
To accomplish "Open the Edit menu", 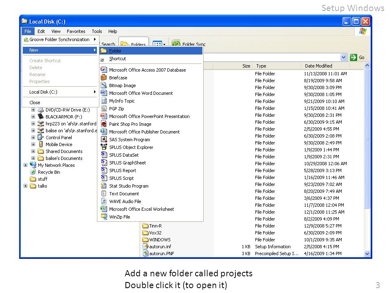I will 41,31.
